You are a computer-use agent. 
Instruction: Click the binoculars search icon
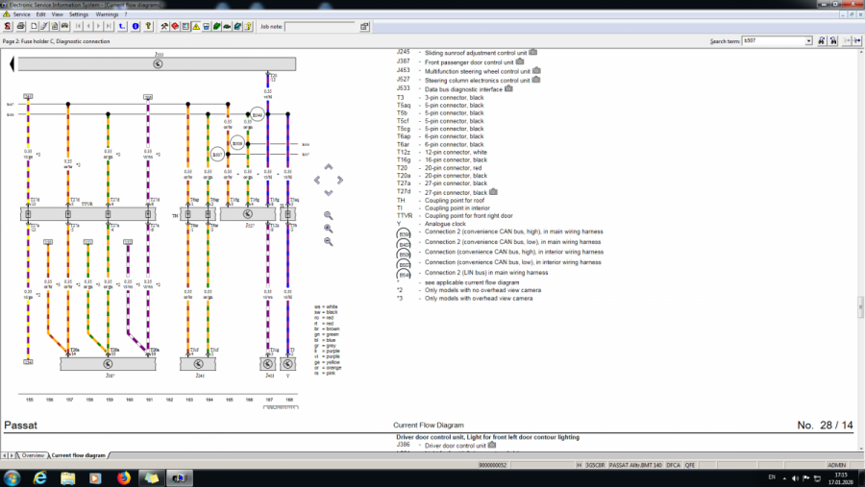tap(821, 41)
